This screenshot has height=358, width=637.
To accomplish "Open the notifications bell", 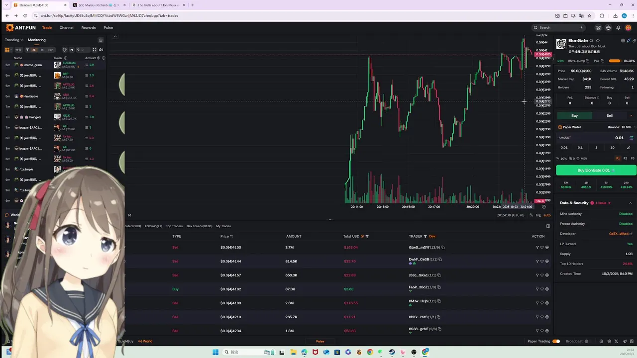I will 618,28.
